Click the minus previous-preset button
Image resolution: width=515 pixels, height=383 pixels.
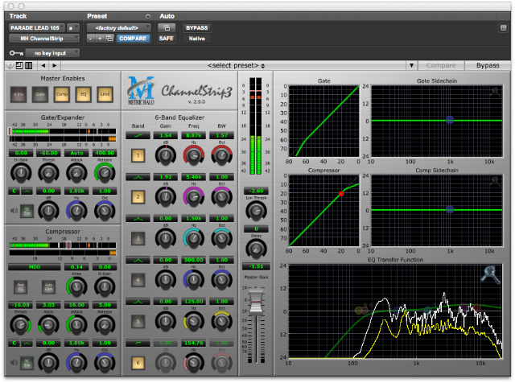tap(91, 39)
